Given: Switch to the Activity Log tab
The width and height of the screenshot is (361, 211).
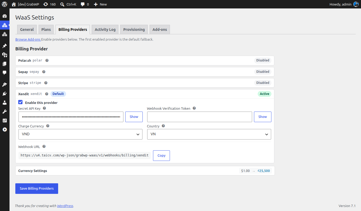Looking at the screenshot, I should click(105, 30).
